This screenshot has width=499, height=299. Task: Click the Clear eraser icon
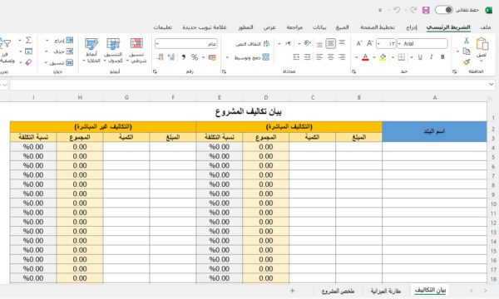point(28,62)
